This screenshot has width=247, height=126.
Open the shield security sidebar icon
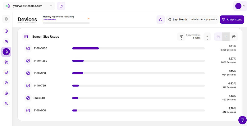(6, 83)
